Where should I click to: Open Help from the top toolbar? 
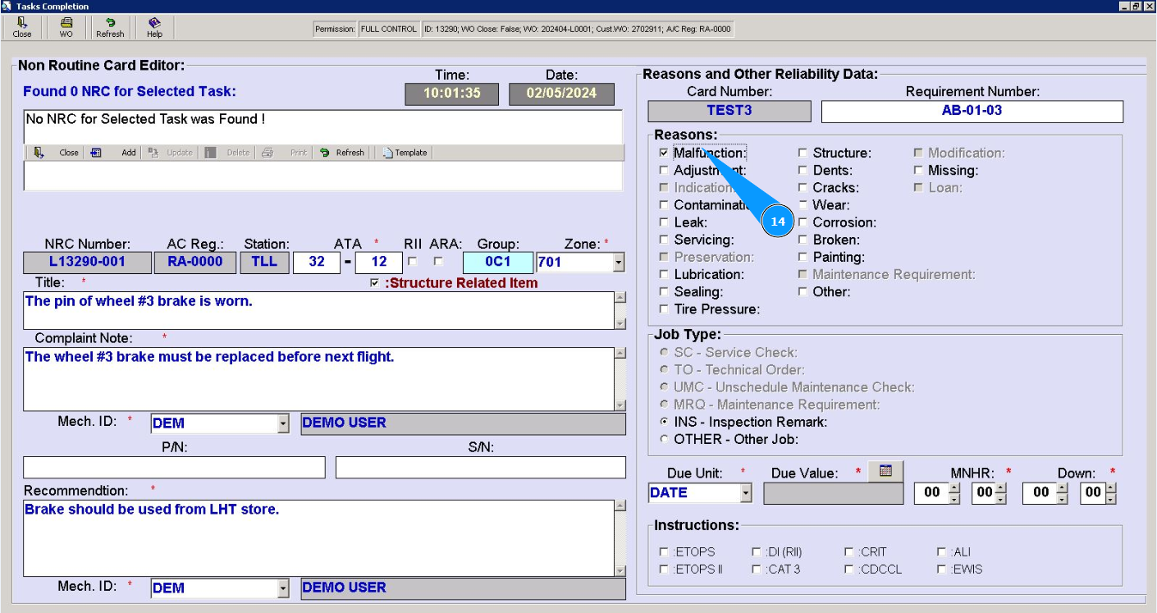coord(154,27)
